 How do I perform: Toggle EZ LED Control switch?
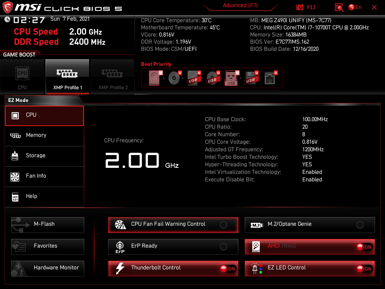click(x=364, y=269)
